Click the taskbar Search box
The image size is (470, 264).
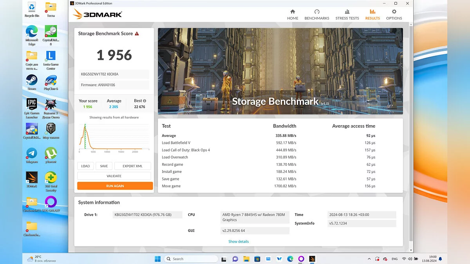click(x=191, y=259)
